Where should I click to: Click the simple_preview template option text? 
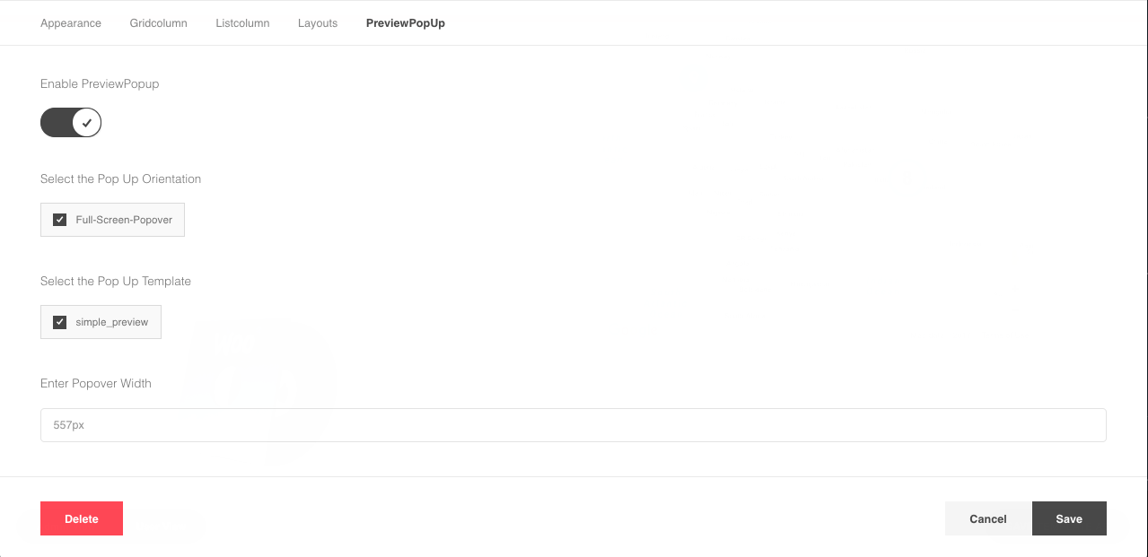[x=112, y=322]
